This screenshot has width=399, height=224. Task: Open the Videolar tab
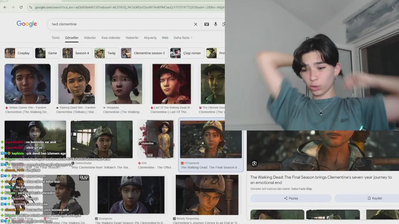[90, 38]
